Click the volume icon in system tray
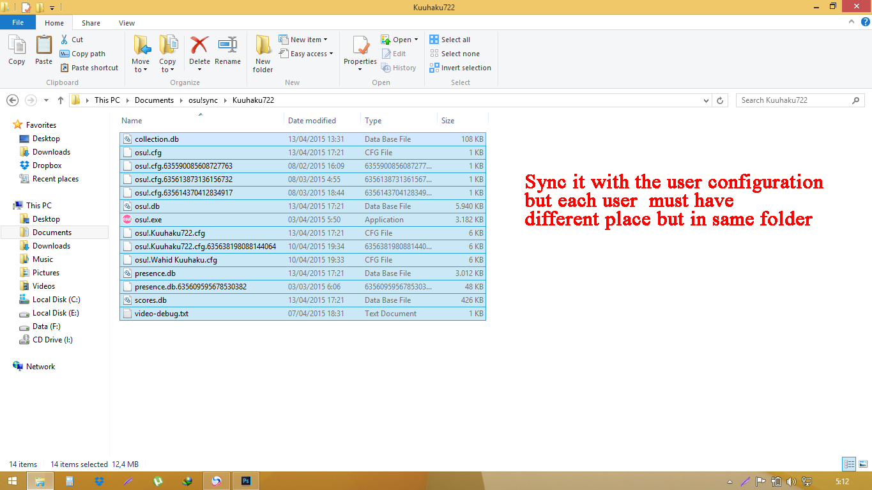The width and height of the screenshot is (872, 490). pyautogui.click(x=792, y=482)
